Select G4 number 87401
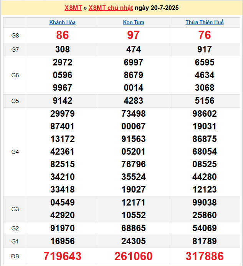 click(x=63, y=126)
